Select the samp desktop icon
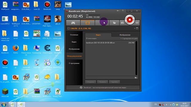The height and width of the screenshot is (107, 191). (x=58, y=6)
